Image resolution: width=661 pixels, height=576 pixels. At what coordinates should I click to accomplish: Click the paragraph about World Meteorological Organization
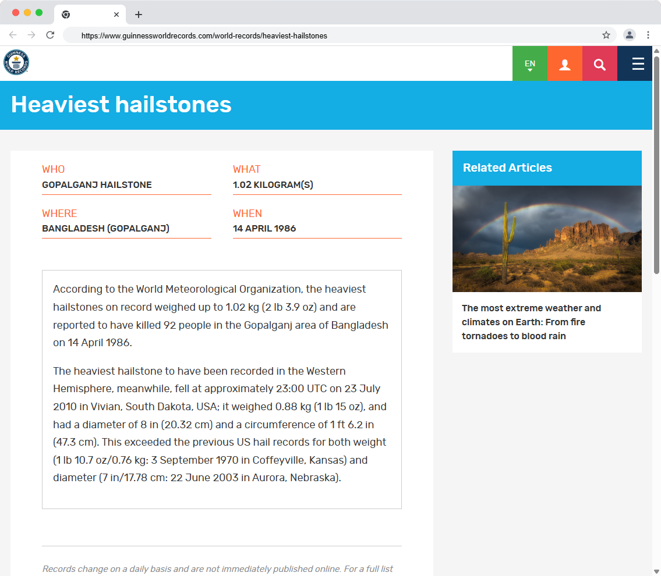point(221,316)
